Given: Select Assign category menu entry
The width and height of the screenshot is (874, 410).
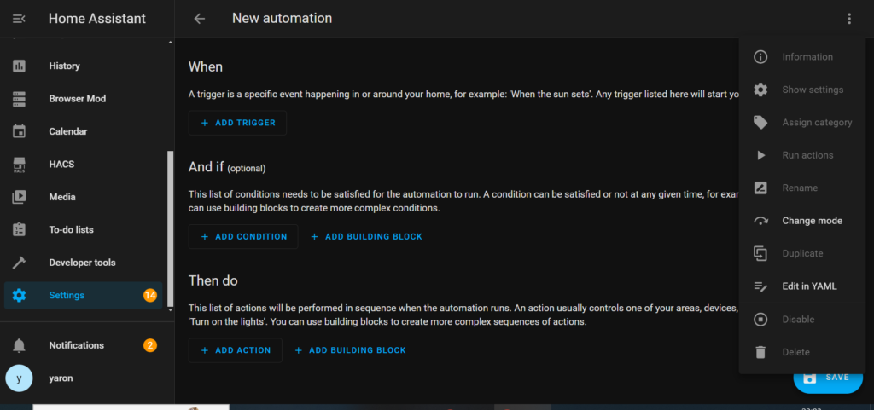Looking at the screenshot, I should [802, 123].
